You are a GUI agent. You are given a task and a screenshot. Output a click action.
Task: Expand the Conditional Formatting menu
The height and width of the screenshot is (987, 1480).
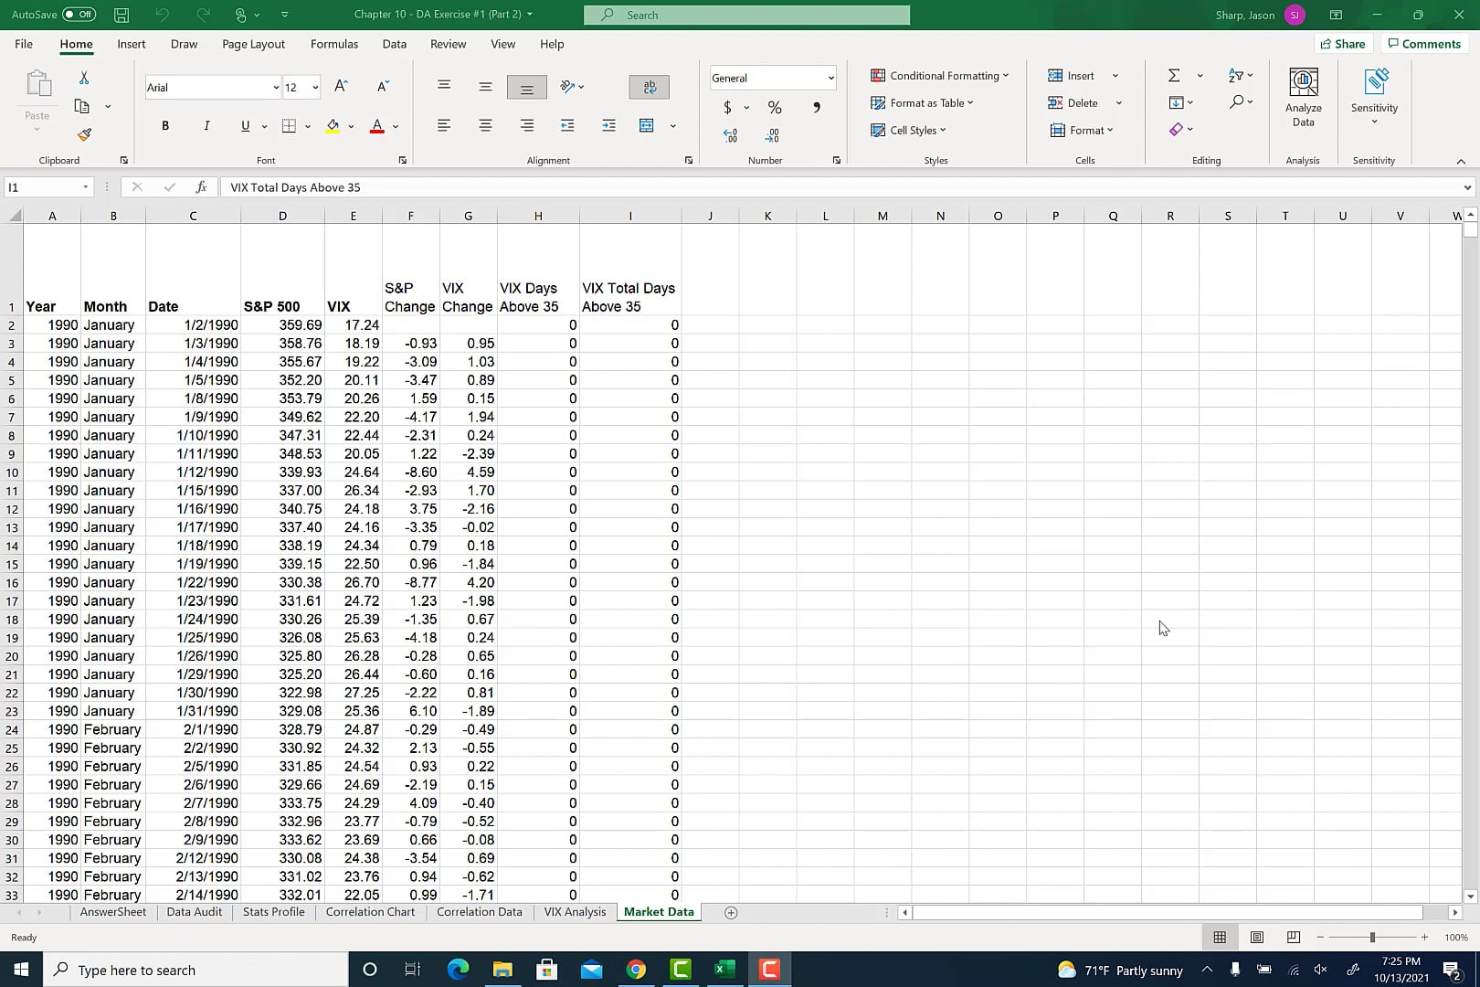pos(940,76)
